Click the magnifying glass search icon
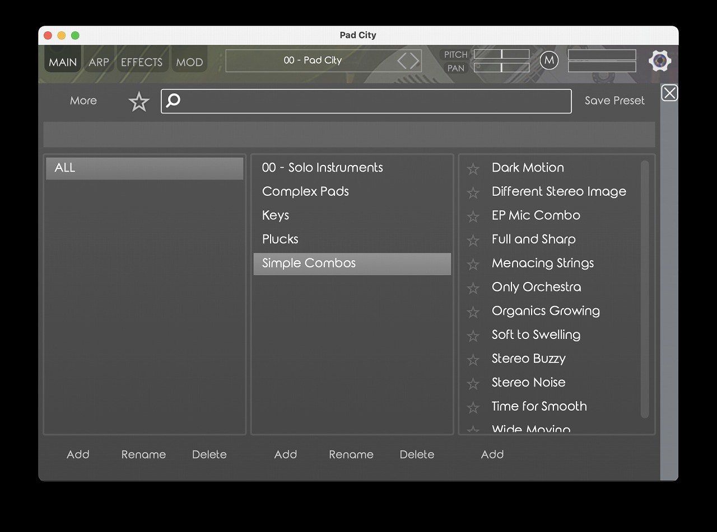The image size is (717, 532). pyautogui.click(x=174, y=101)
